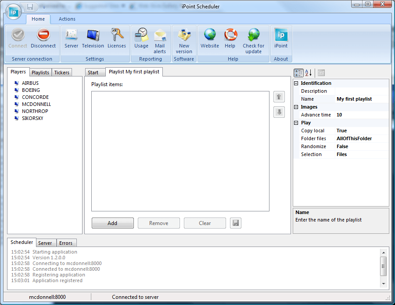
Task: Collapse the Identification property group
Action: click(296, 84)
